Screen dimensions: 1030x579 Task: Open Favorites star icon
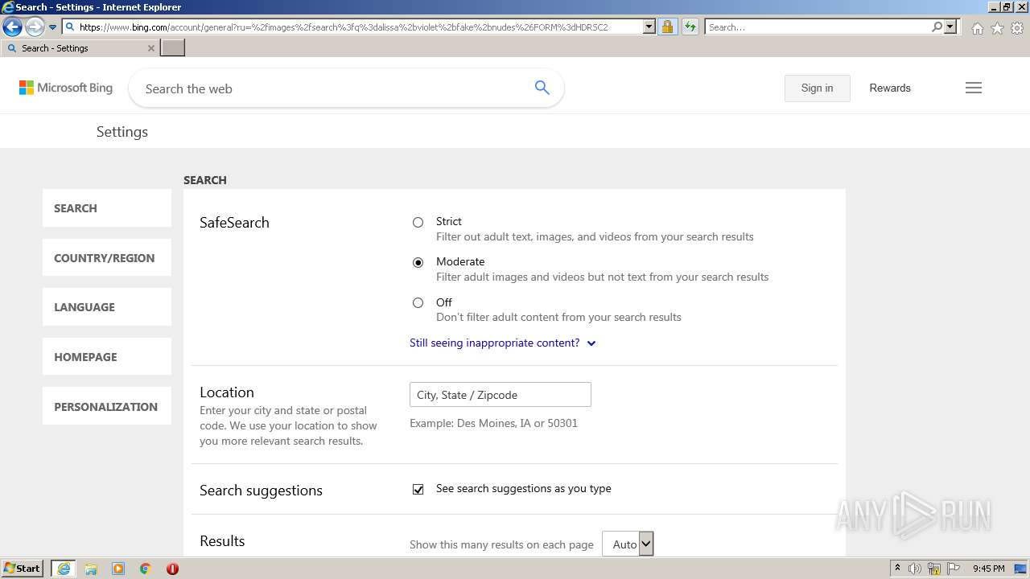coord(997,27)
